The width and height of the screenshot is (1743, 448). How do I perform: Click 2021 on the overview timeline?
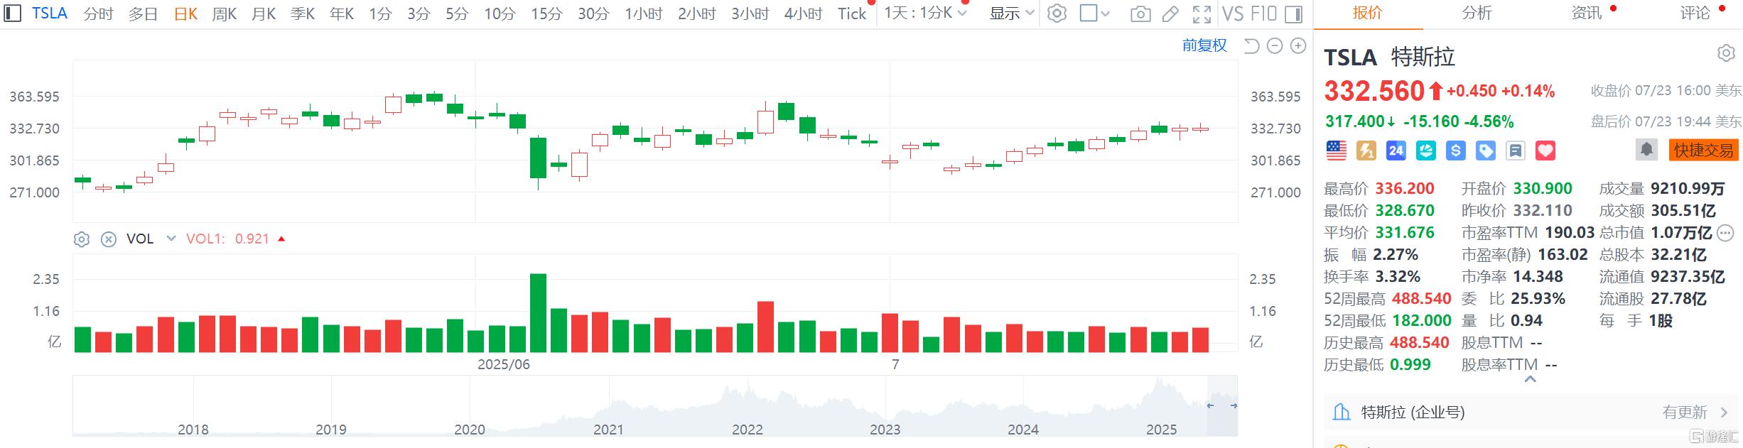[x=608, y=430]
